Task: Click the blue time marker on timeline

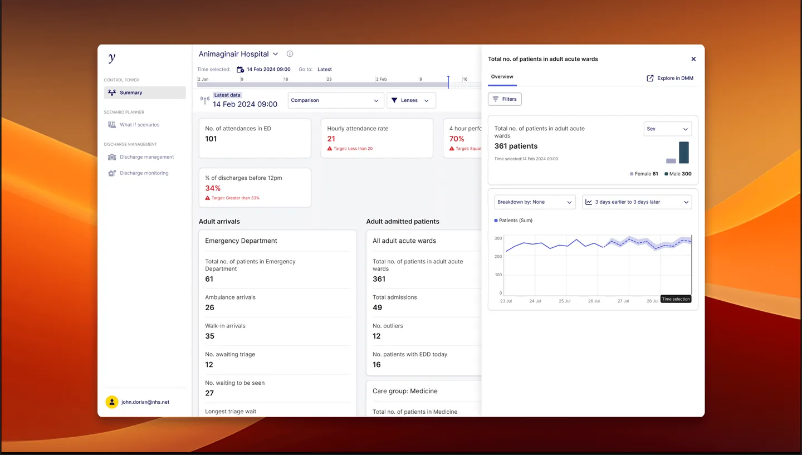Action: coord(448,82)
